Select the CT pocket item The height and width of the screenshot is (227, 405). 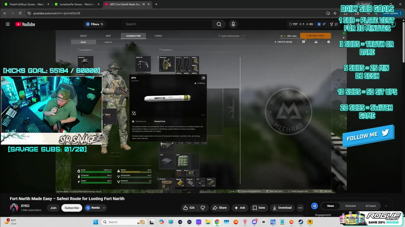click(201, 182)
